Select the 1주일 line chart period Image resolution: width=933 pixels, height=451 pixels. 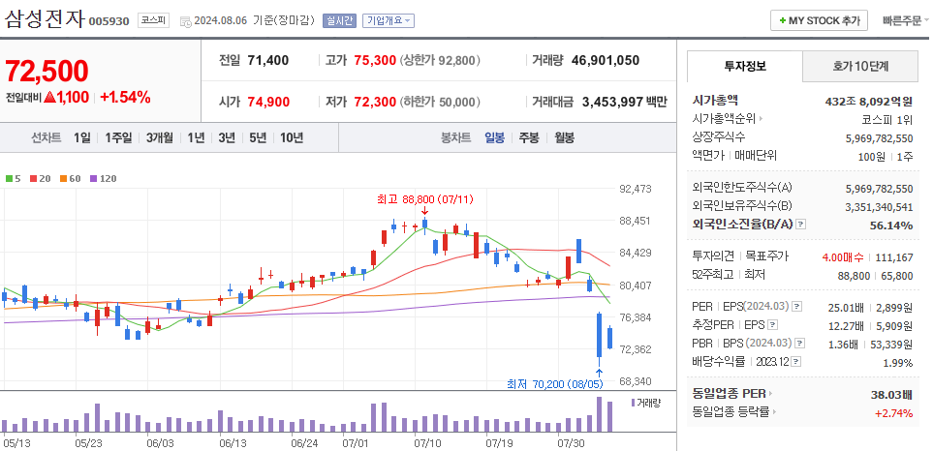pyautogui.click(x=117, y=137)
